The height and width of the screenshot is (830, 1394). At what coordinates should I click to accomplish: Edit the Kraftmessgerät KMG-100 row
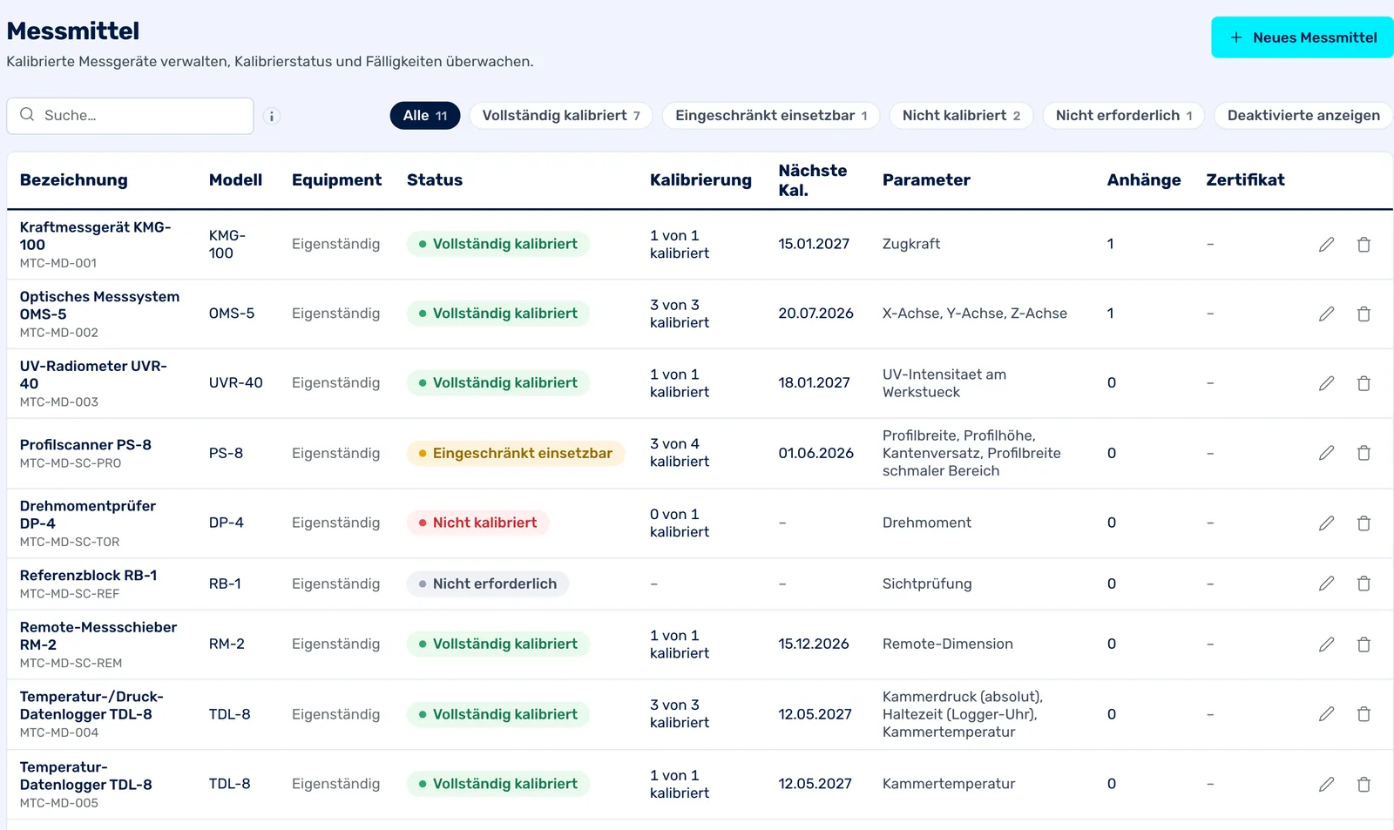click(x=1326, y=245)
